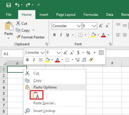Viewport: 129px width, 115px height.
Task: Click the Merge and Center icon in the mini toolbar
Action: point(101,52)
